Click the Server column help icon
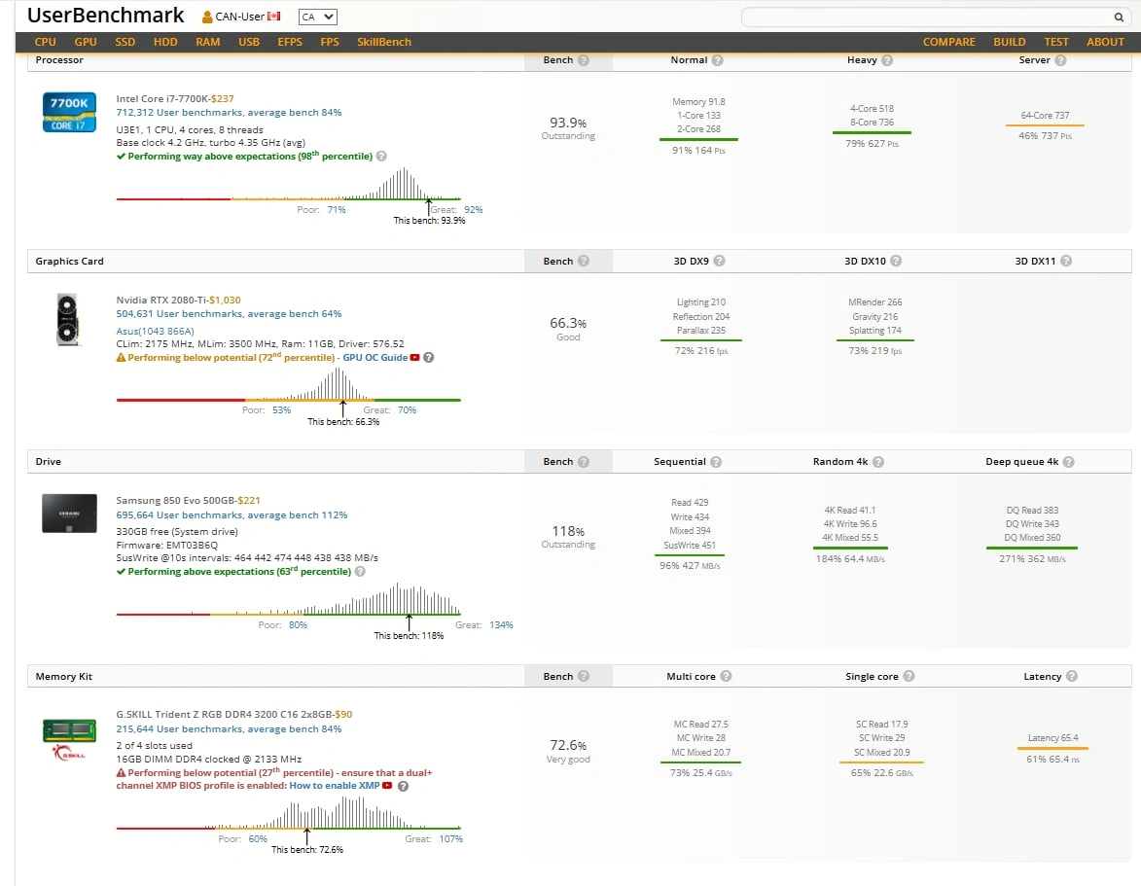 pos(1060,60)
